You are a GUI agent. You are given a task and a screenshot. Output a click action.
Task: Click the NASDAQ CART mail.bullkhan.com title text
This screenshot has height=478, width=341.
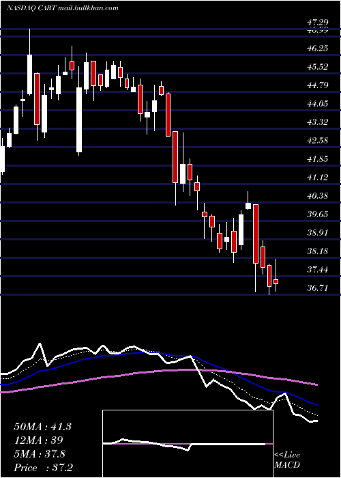(63, 8)
